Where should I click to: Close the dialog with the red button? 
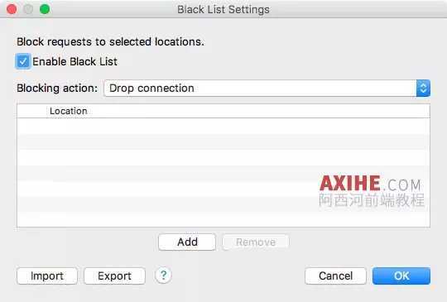click(x=12, y=9)
